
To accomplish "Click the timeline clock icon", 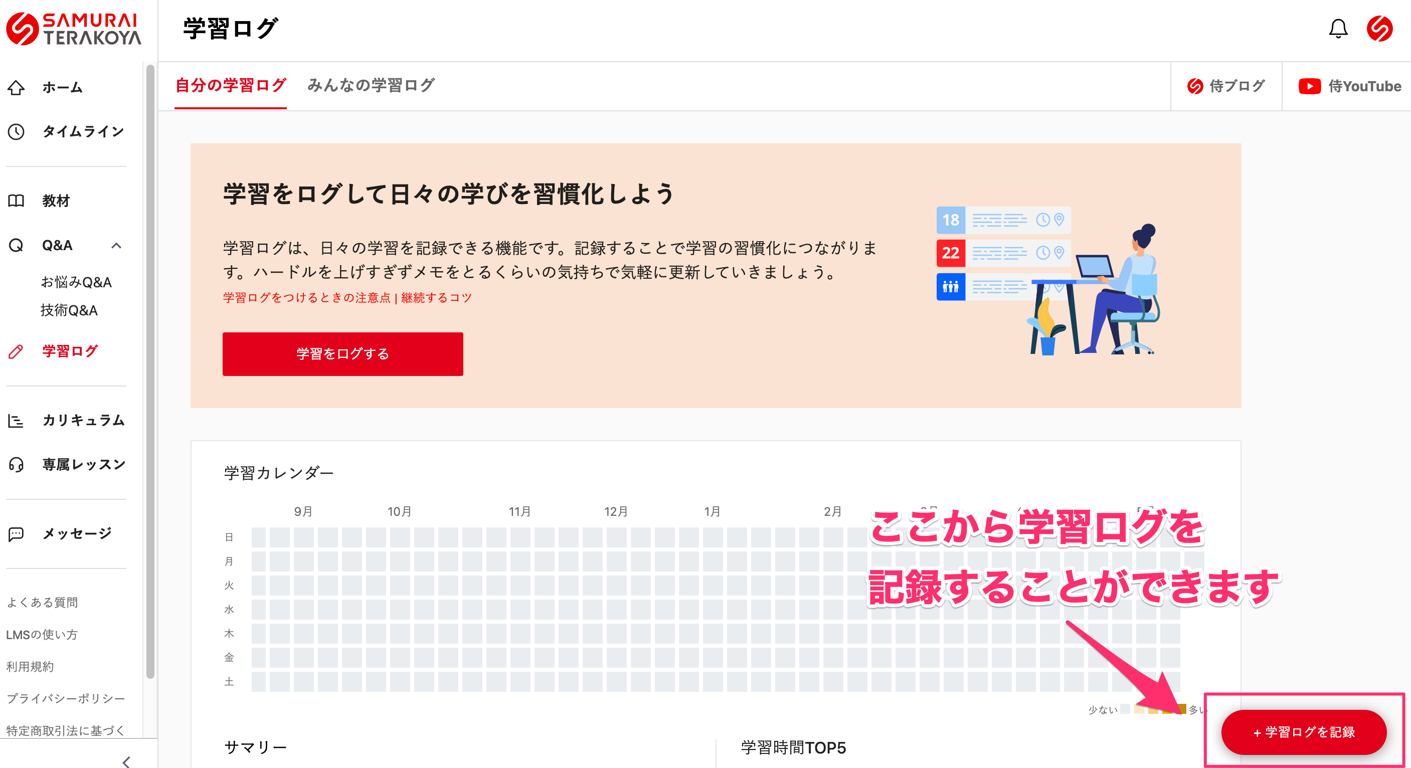I will [x=17, y=131].
